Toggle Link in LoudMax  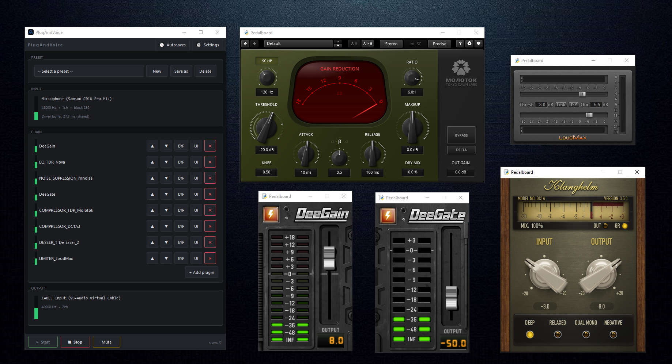click(x=561, y=105)
